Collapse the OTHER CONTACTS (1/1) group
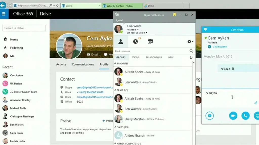Image resolution: width=259 pixels, height=145 pixels. [x=115, y=143]
